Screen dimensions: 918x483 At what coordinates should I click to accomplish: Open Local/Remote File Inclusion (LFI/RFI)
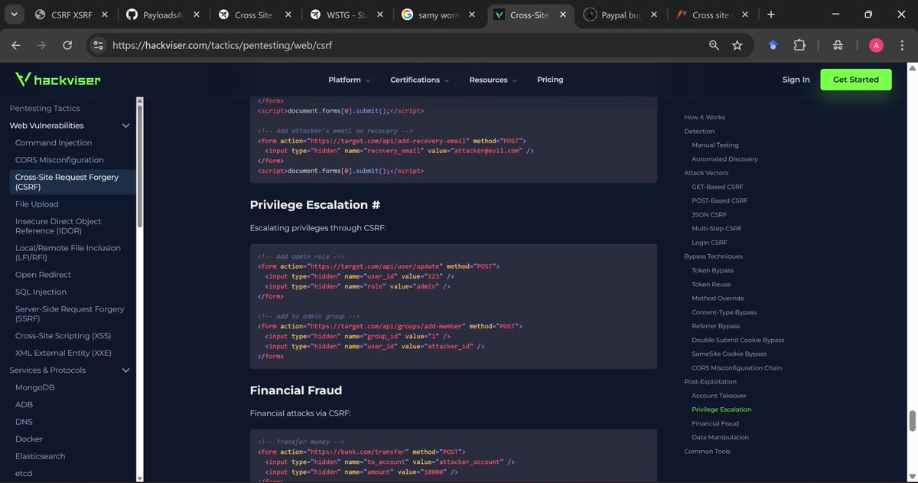(68, 253)
